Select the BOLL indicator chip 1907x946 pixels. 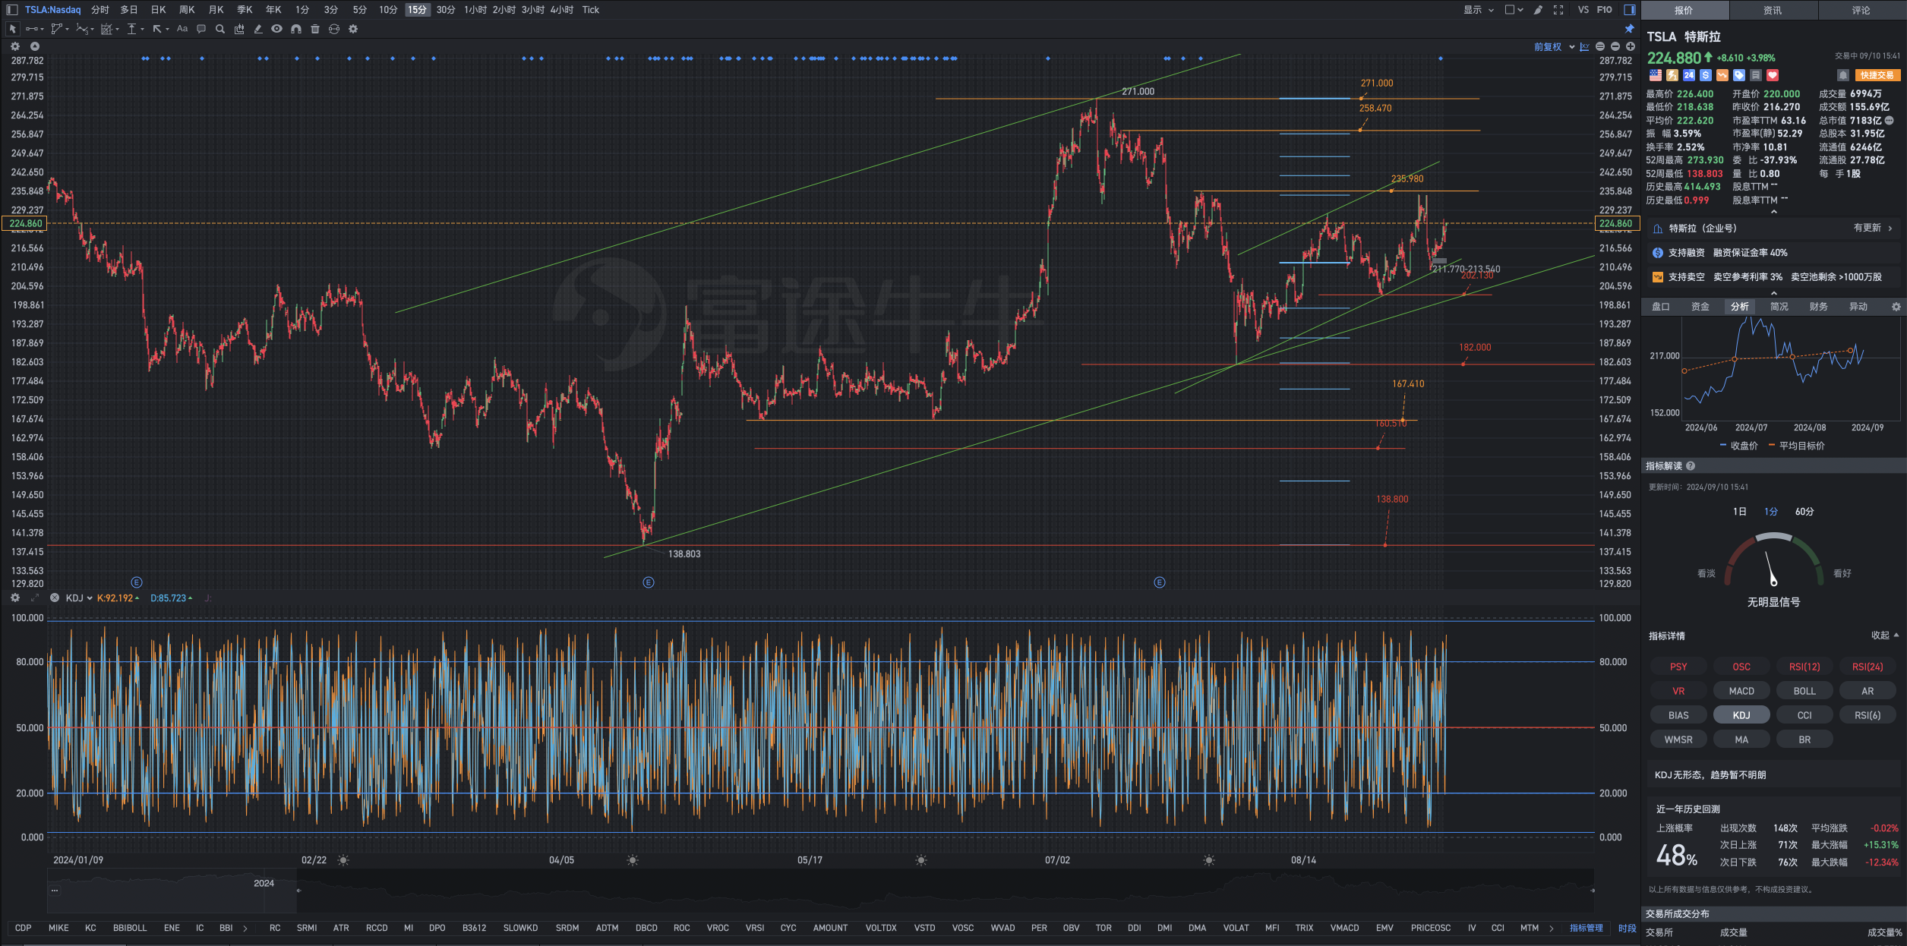coord(1804,691)
